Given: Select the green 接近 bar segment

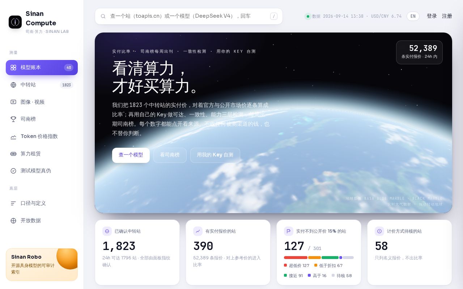Looking at the screenshot, I should click(x=330, y=258).
